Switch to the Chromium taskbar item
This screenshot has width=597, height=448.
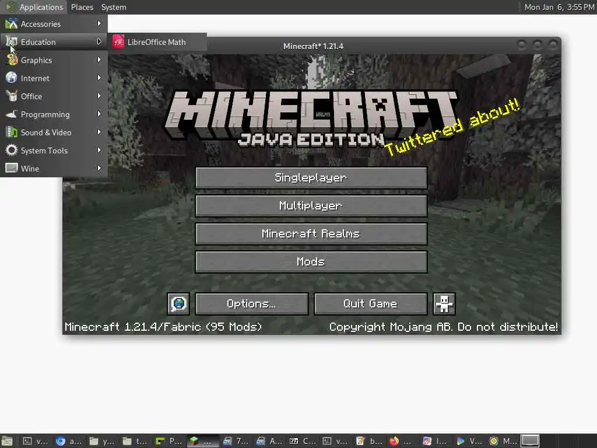coord(69,441)
